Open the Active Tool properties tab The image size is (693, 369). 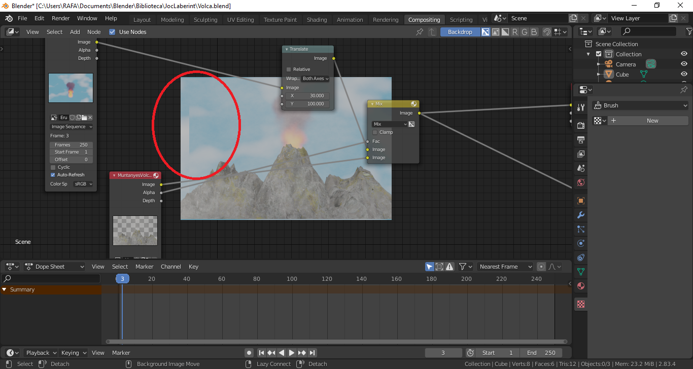pos(581,107)
